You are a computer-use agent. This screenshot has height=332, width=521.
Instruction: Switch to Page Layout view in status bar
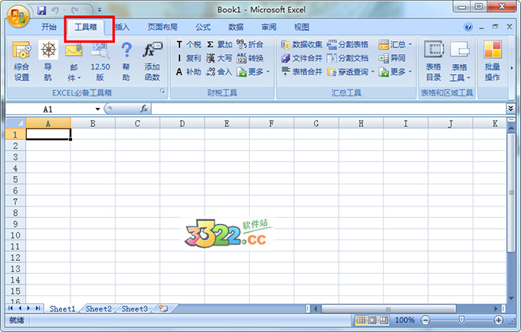(372, 320)
